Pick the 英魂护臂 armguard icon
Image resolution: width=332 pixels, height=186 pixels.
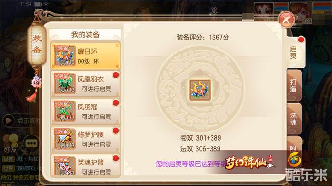[x=65, y=165]
